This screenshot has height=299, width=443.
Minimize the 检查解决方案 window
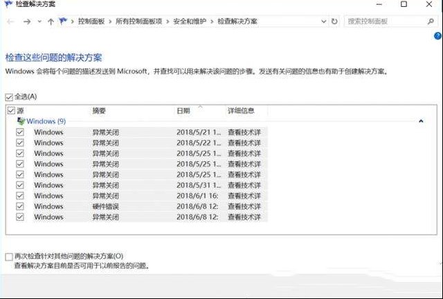[379, 4]
